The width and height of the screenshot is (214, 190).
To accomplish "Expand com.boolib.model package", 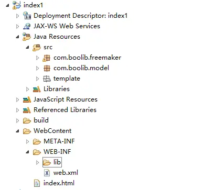I will 37,68.
